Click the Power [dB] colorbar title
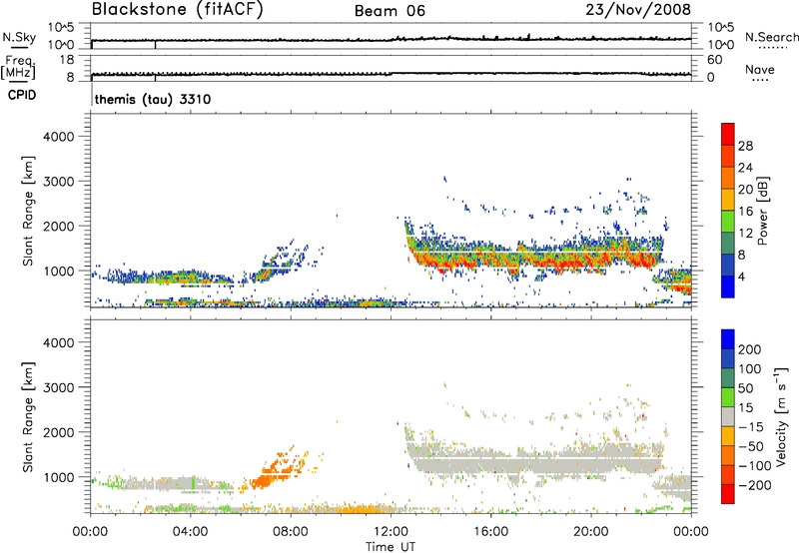The image size is (799, 553). [762, 211]
